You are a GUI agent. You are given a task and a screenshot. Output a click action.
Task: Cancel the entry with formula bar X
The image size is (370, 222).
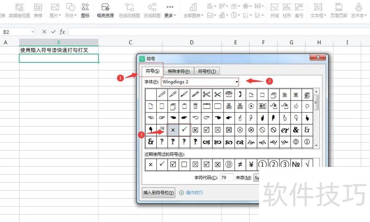click(44, 31)
